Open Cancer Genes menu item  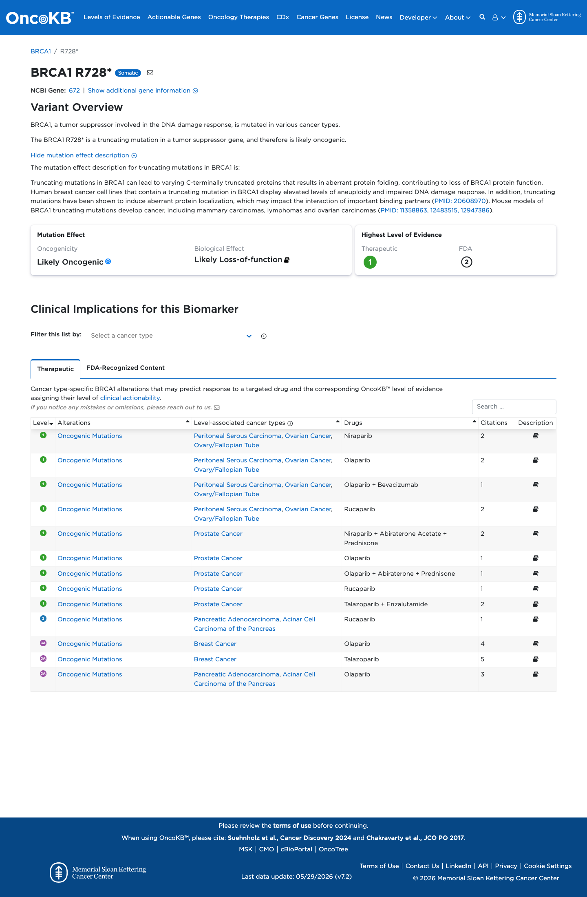pos(317,17)
